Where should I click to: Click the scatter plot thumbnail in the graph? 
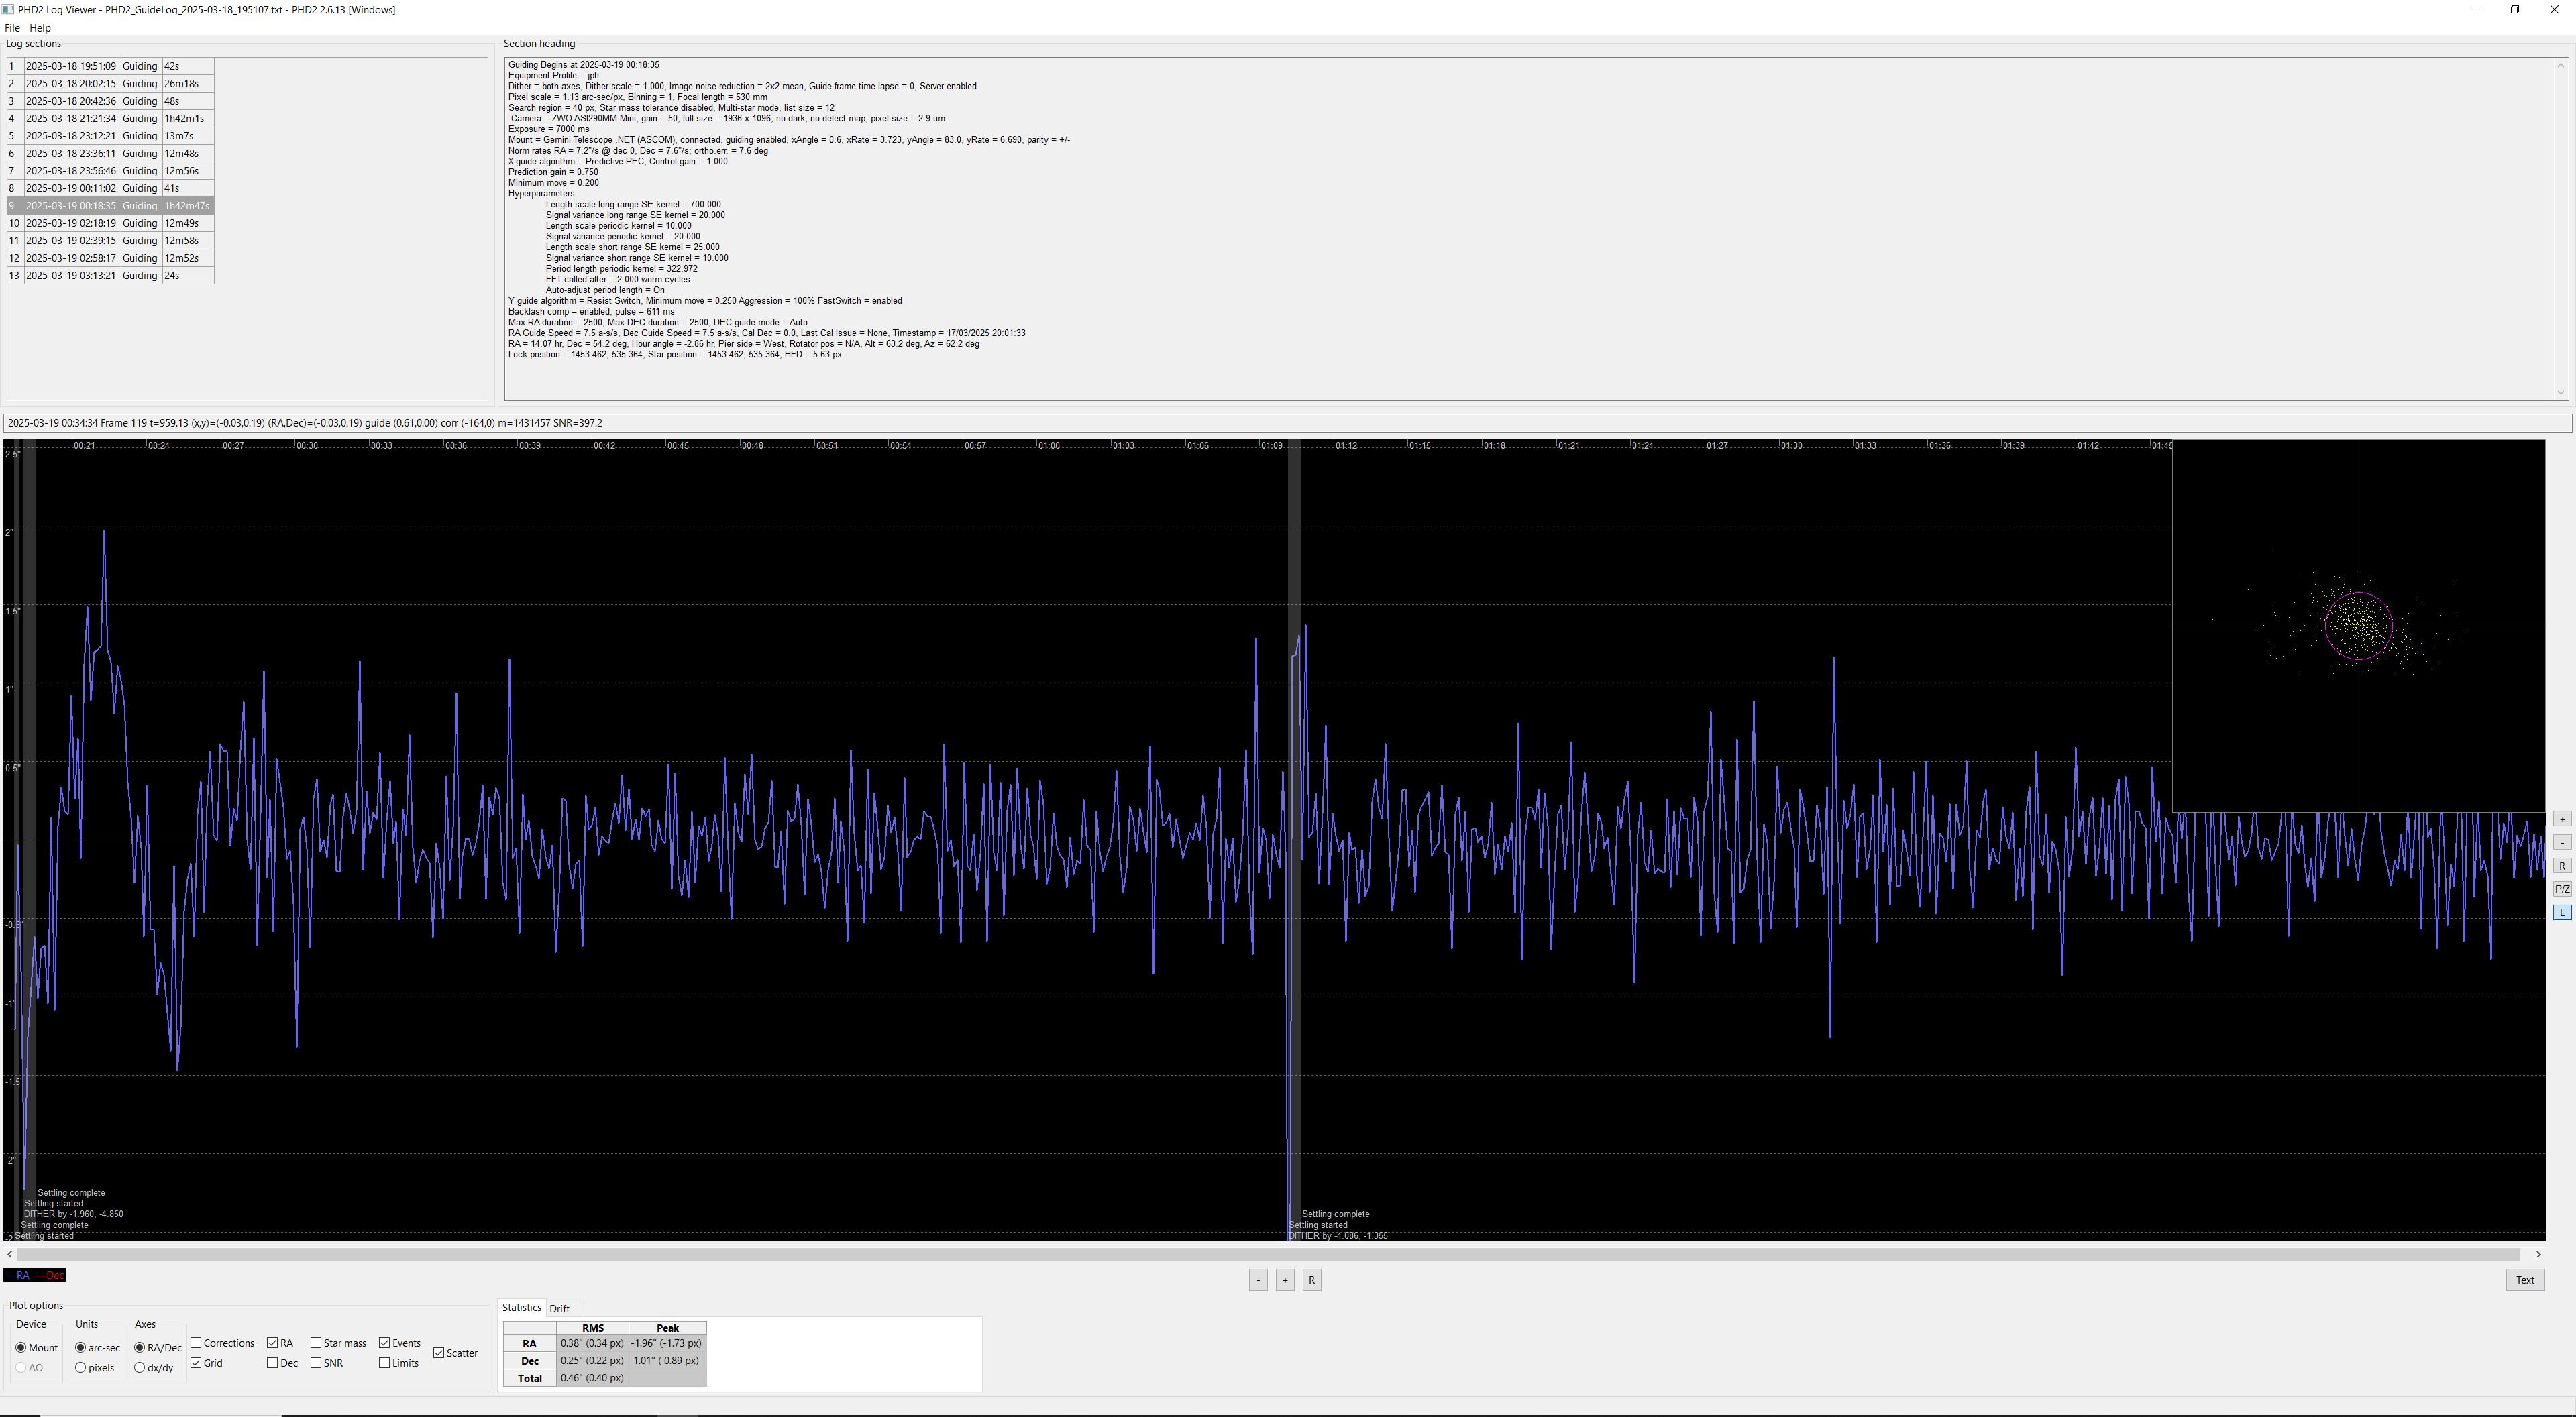(x=2358, y=626)
